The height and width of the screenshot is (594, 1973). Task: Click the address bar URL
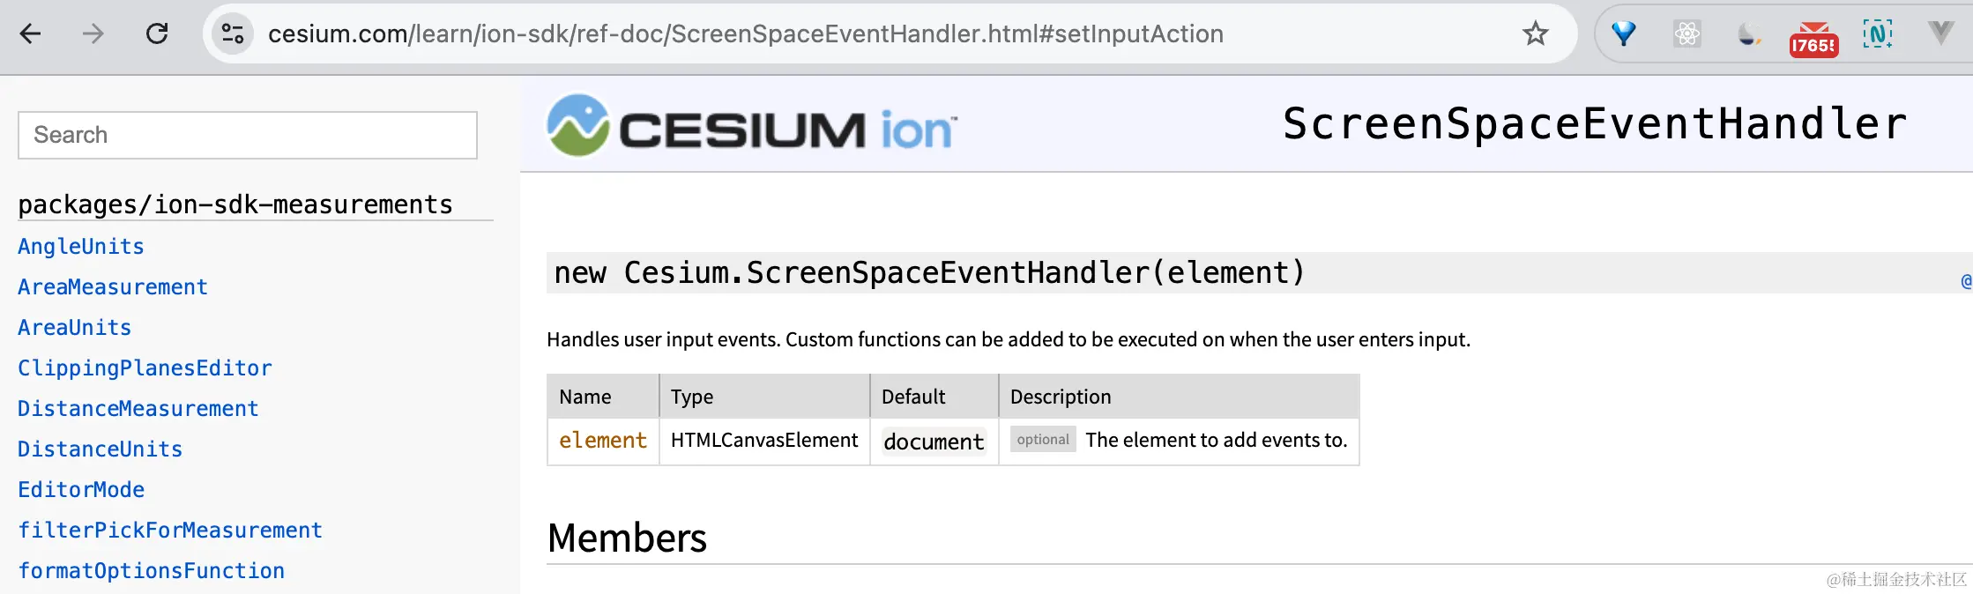coord(745,34)
